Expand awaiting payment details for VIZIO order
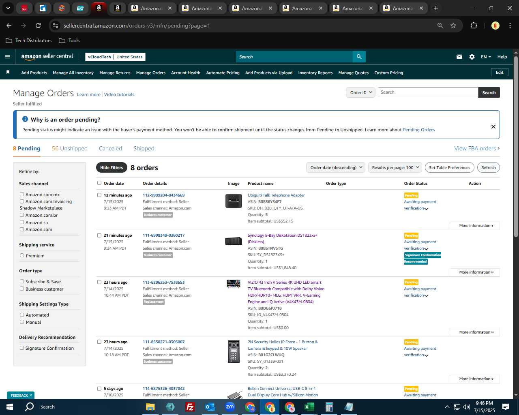The image size is (519, 415). [x=426, y=296]
